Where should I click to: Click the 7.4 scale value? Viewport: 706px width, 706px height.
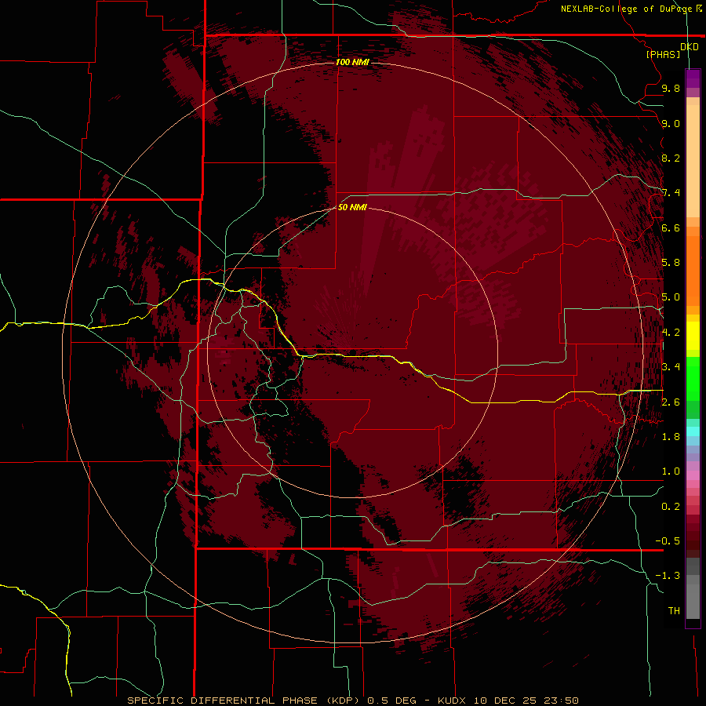point(671,193)
